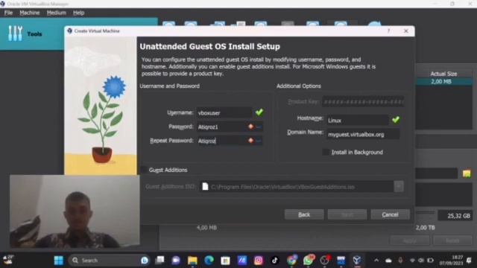Click the Hostname input field
Screen dimensions: 477x268
pyautogui.click(x=358, y=121)
